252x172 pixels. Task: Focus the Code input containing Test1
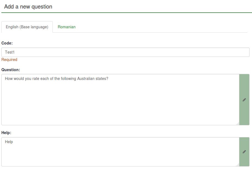pyautogui.click(x=125, y=52)
